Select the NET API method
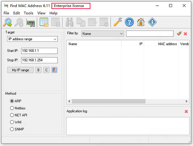The image size is (193, 146). (x=18, y=115)
